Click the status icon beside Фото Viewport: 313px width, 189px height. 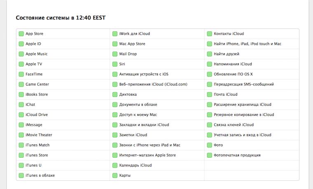pos(210,145)
